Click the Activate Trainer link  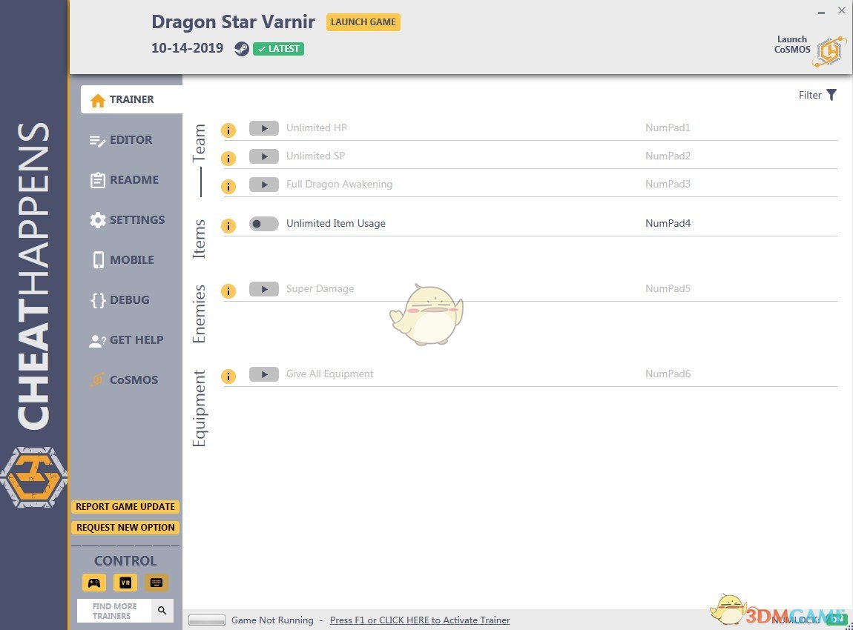point(420,620)
